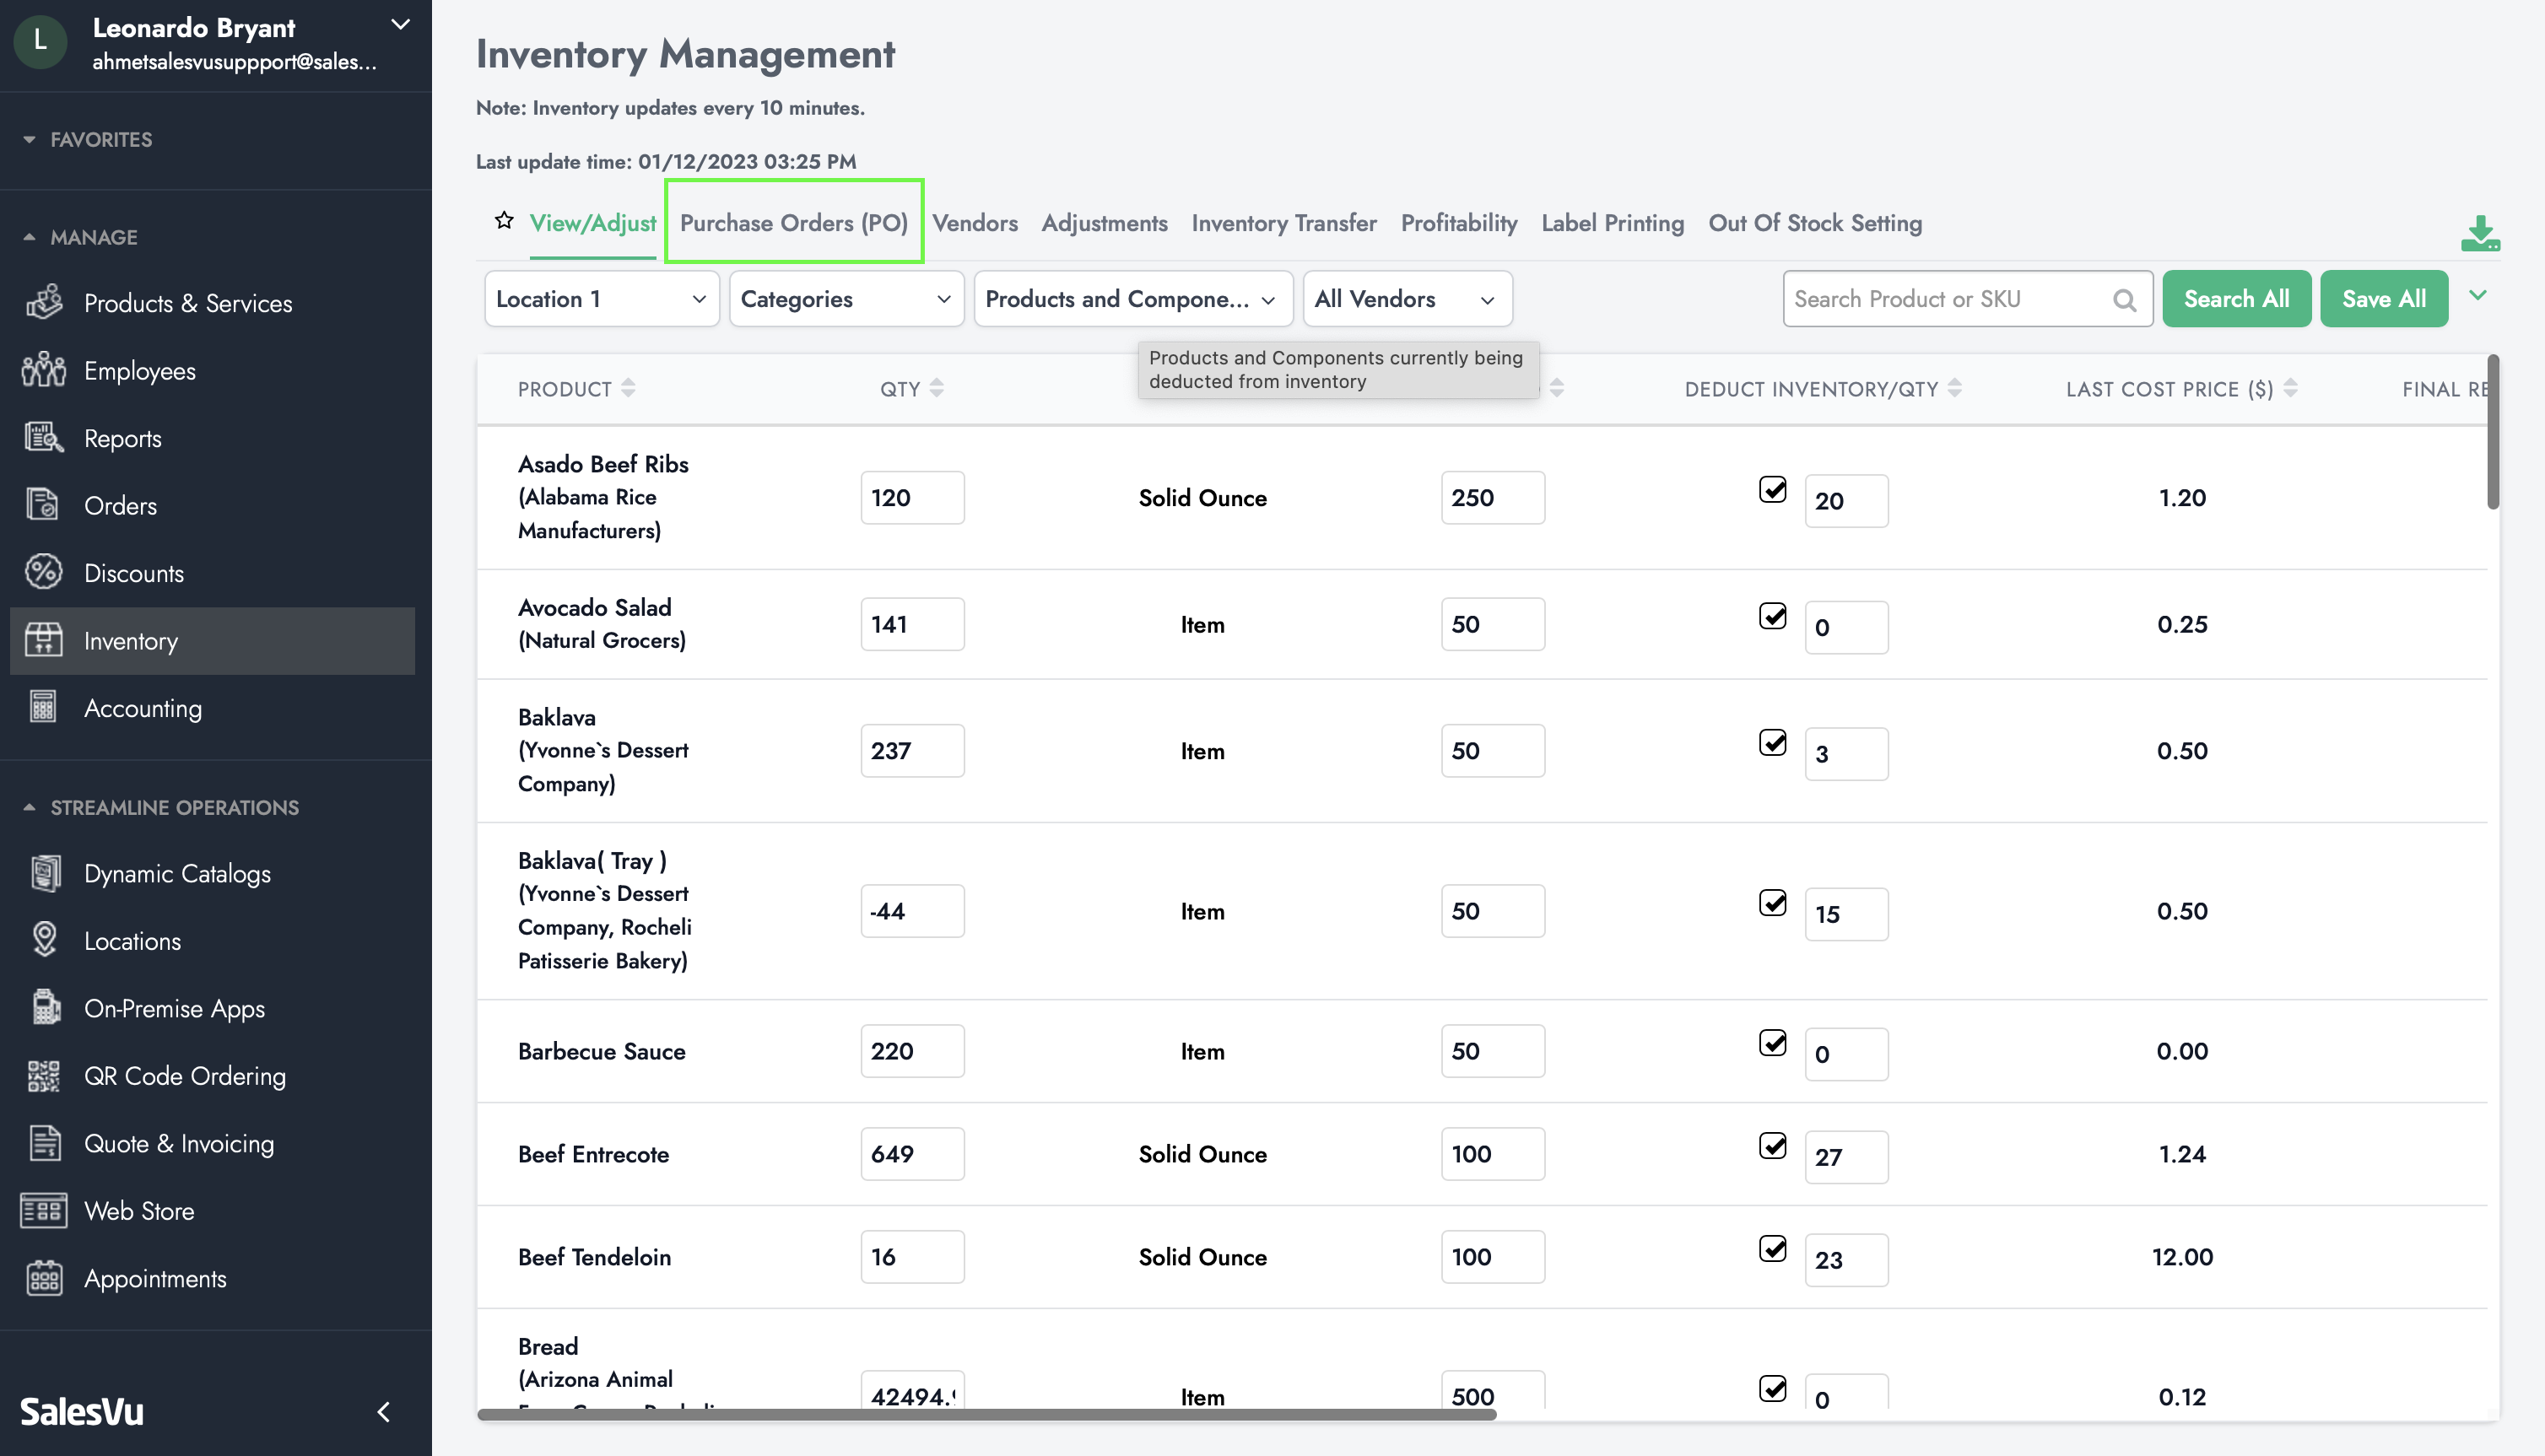Go to QR Code Ordering
Viewport: 2545px width, 1456px height.
coord(185,1076)
